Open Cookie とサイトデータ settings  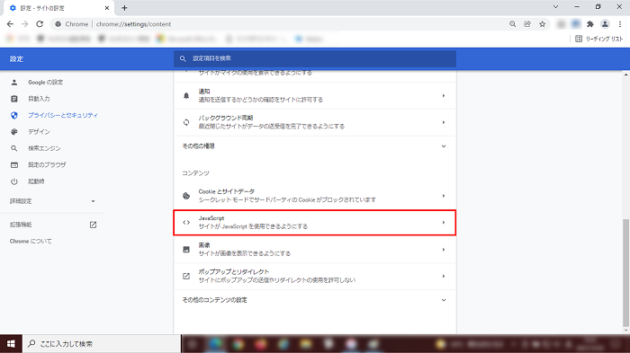[315, 196]
